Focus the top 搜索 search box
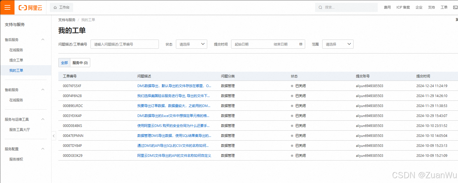This screenshot has width=458, height=183. [346, 7]
